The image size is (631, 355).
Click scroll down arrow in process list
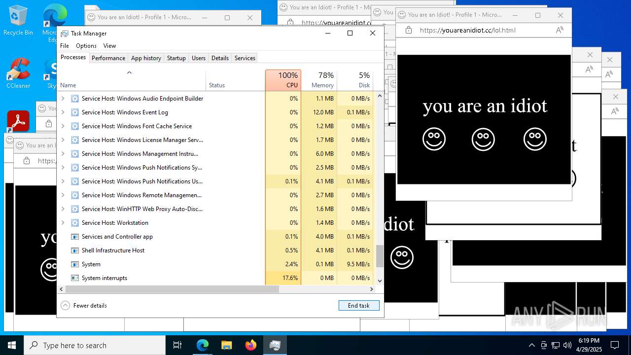point(380,281)
